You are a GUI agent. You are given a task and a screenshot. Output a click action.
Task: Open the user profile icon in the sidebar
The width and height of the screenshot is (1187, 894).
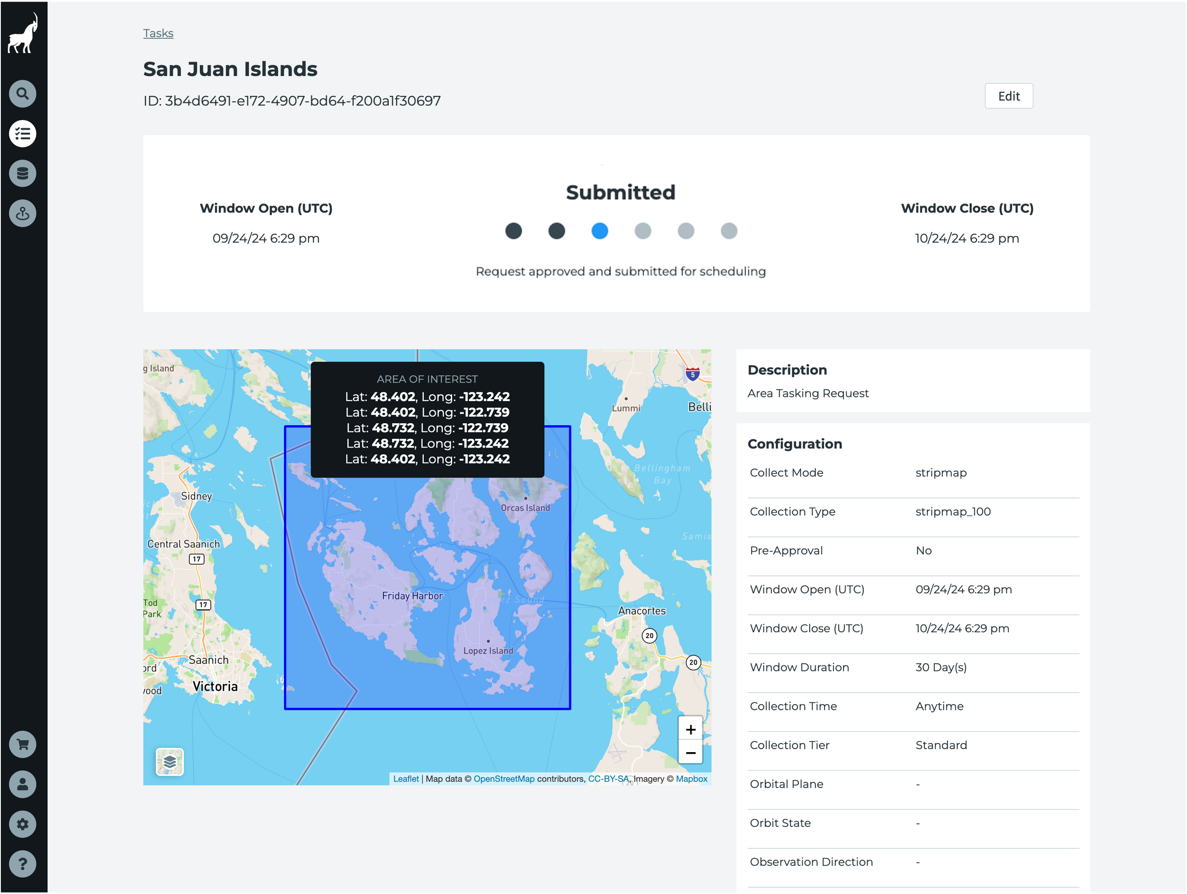tap(22, 785)
